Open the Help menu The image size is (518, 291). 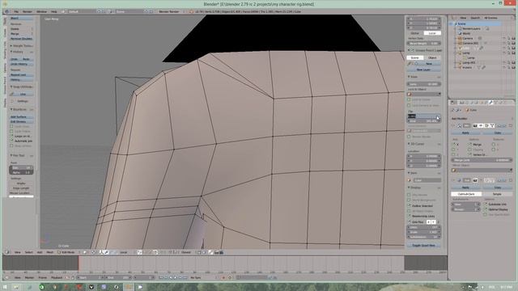[54, 11]
